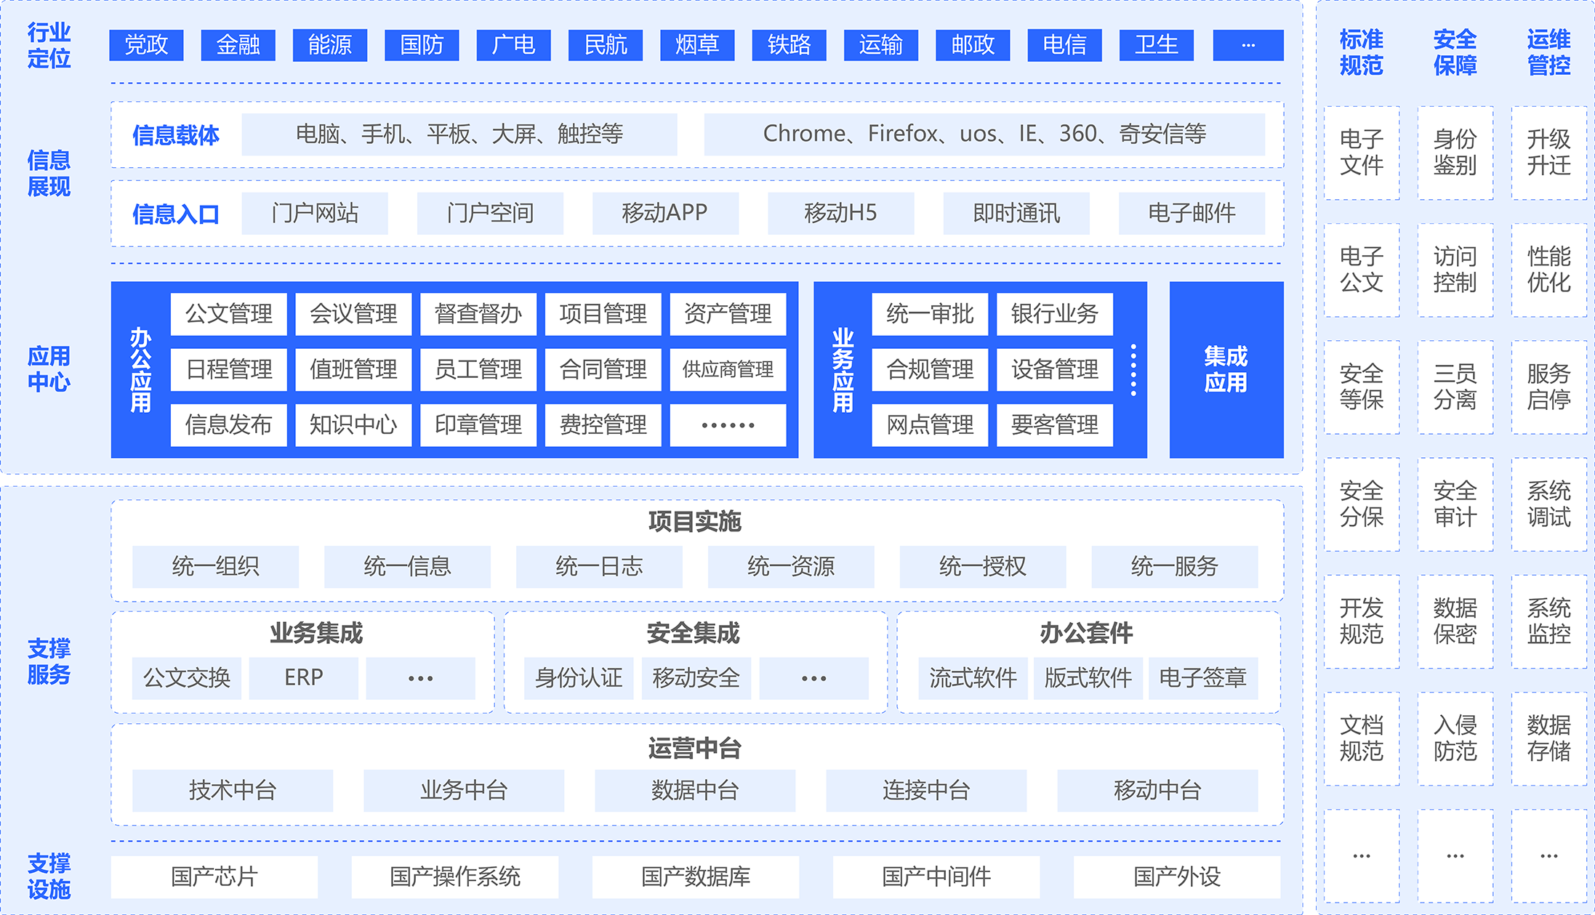Click the 金融 industry tag
The height and width of the screenshot is (915, 1595).
click(x=238, y=45)
